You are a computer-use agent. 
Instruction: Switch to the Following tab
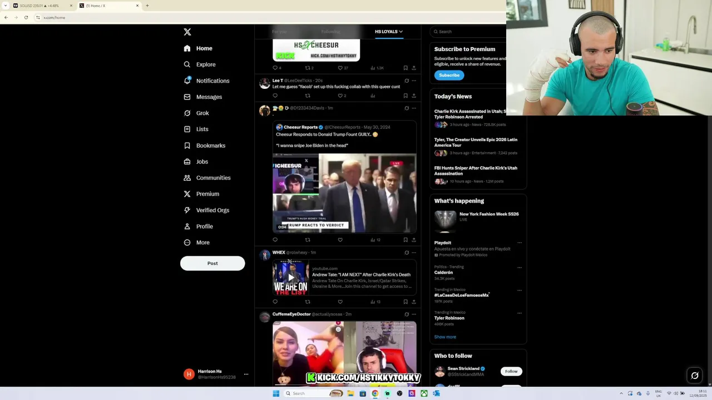(x=330, y=32)
